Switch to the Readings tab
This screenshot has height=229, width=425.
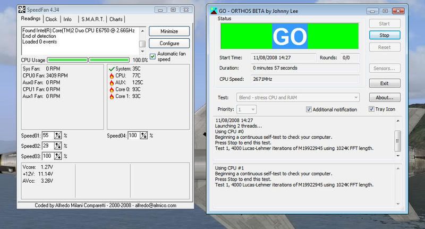(31, 19)
